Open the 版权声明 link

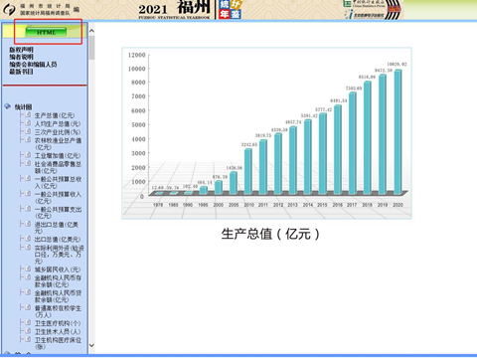tap(21, 50)
